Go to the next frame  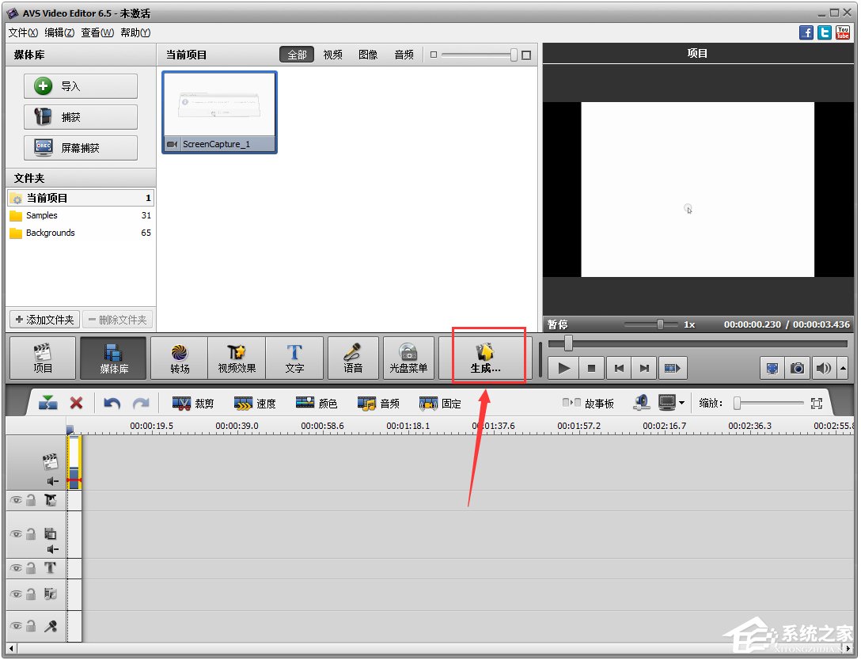644,368
